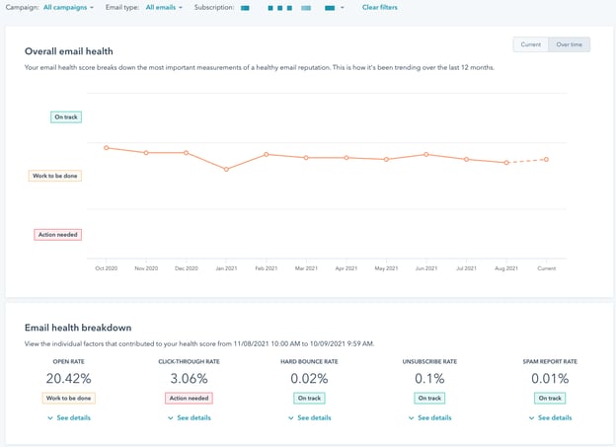
Task: Click Work to be done badge under Open Rate
Action: pos(68,398)
